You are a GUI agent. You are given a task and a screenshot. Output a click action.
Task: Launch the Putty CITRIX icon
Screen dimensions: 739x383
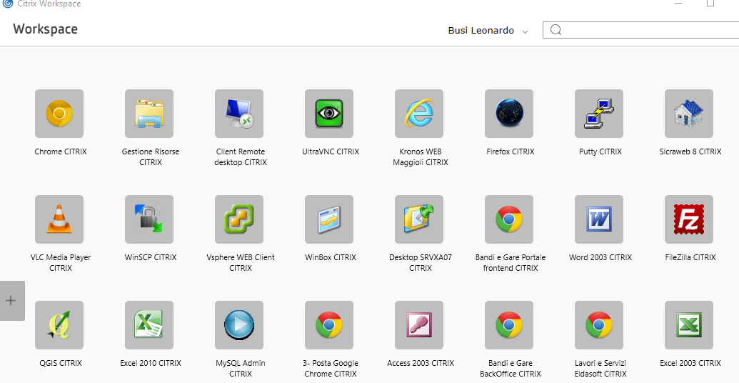pos(599,114)
